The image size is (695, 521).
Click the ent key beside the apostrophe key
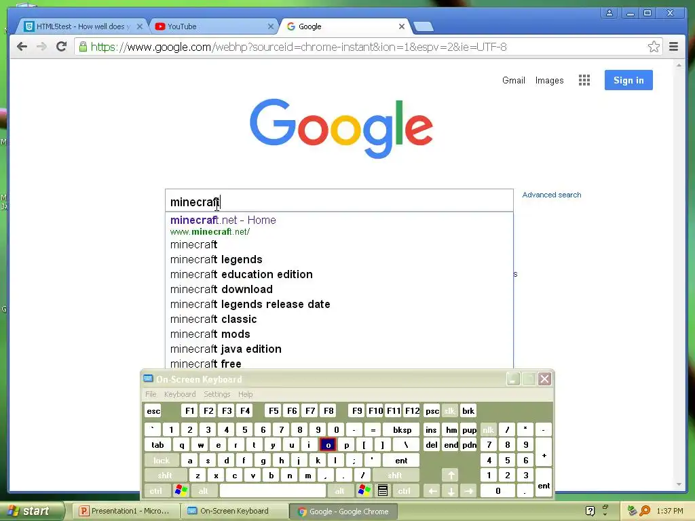coord(402,461)
